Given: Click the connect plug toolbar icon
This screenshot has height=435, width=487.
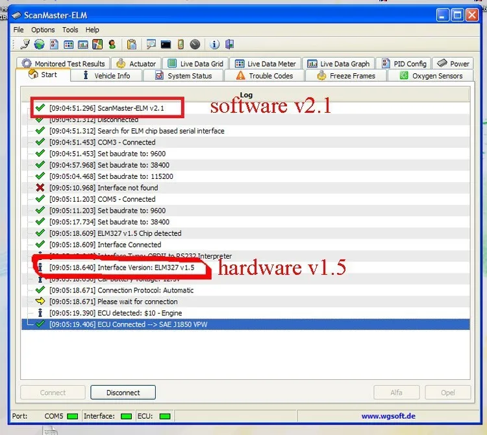Looking at the screenshot, I should [x=25, y=44].
